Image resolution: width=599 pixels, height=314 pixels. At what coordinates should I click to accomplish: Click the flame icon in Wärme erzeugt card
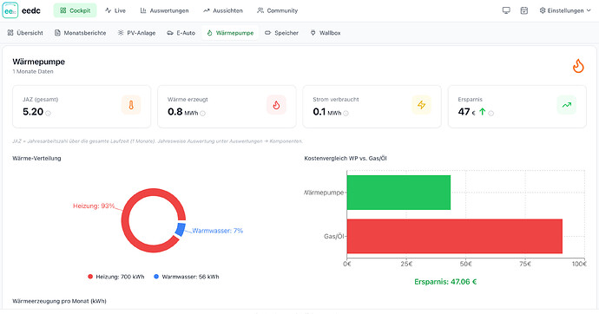[276, 105]
